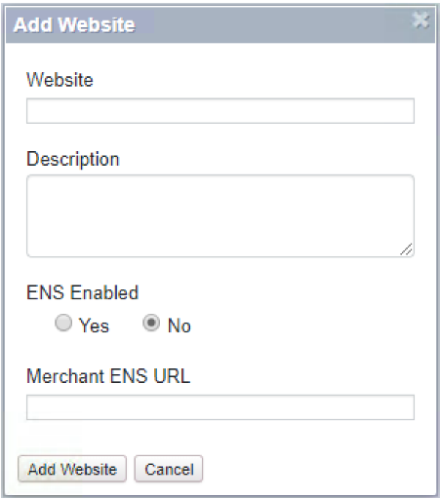Click the ENS Enabled label
Viewport: 440px width, 499px height.
point(83,292)
